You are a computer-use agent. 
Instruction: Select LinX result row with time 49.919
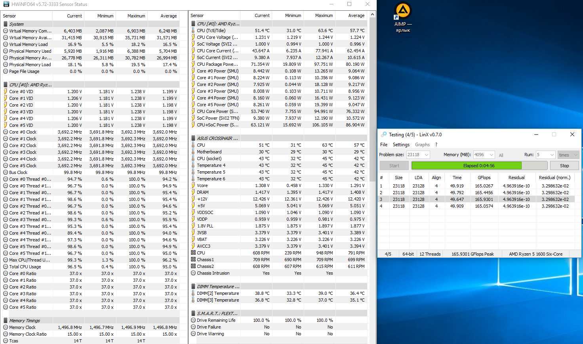477,186
